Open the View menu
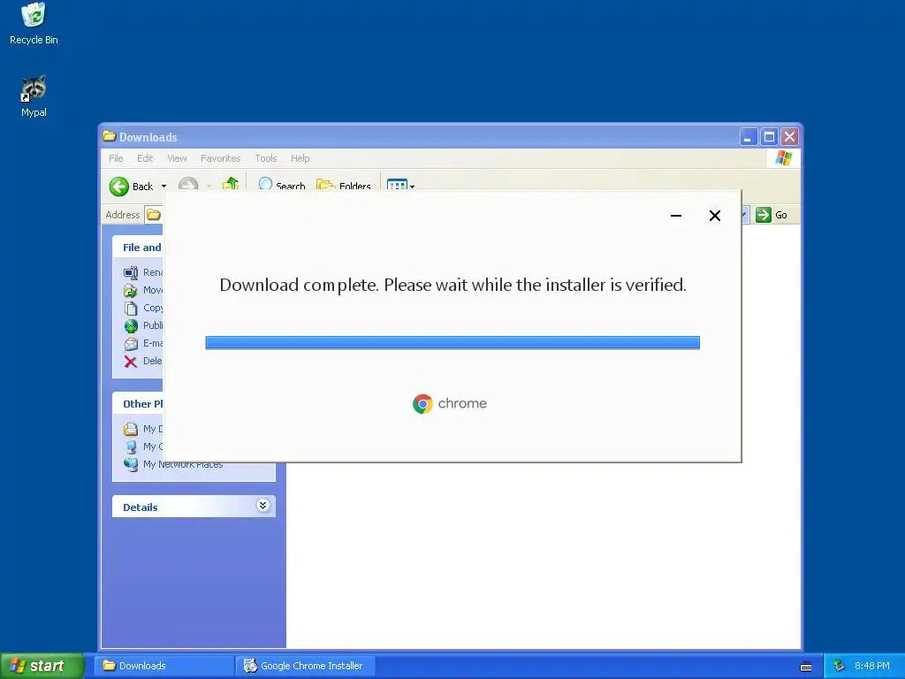Screen dimensions: 905x679 (x=177, y=158)
